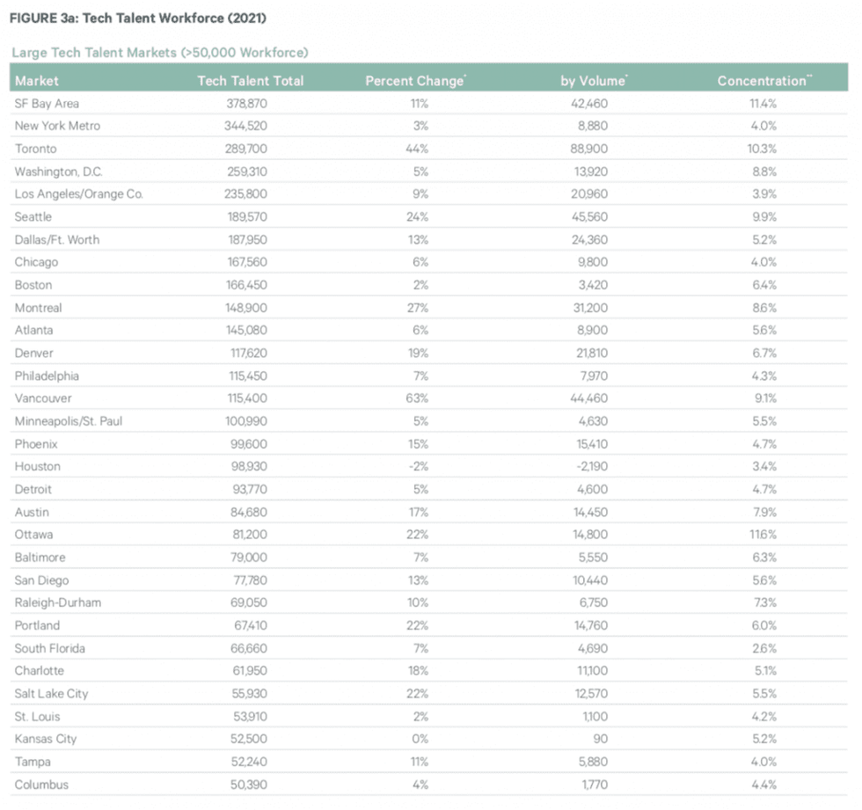Click Seattle's tech talent total 189,570
The image size is (862, 810).
point(247,217)
